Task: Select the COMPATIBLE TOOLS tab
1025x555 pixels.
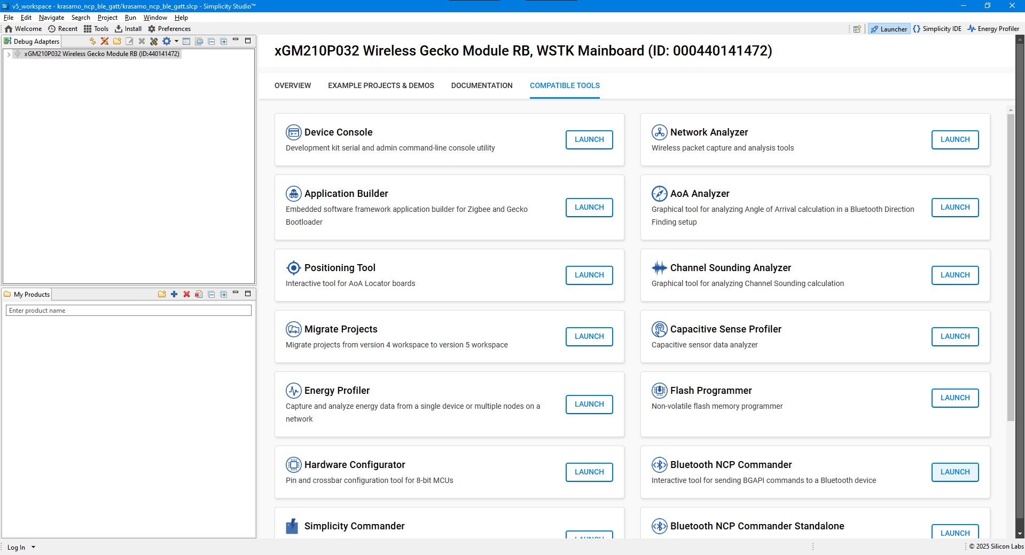Action: click(565, 85)
